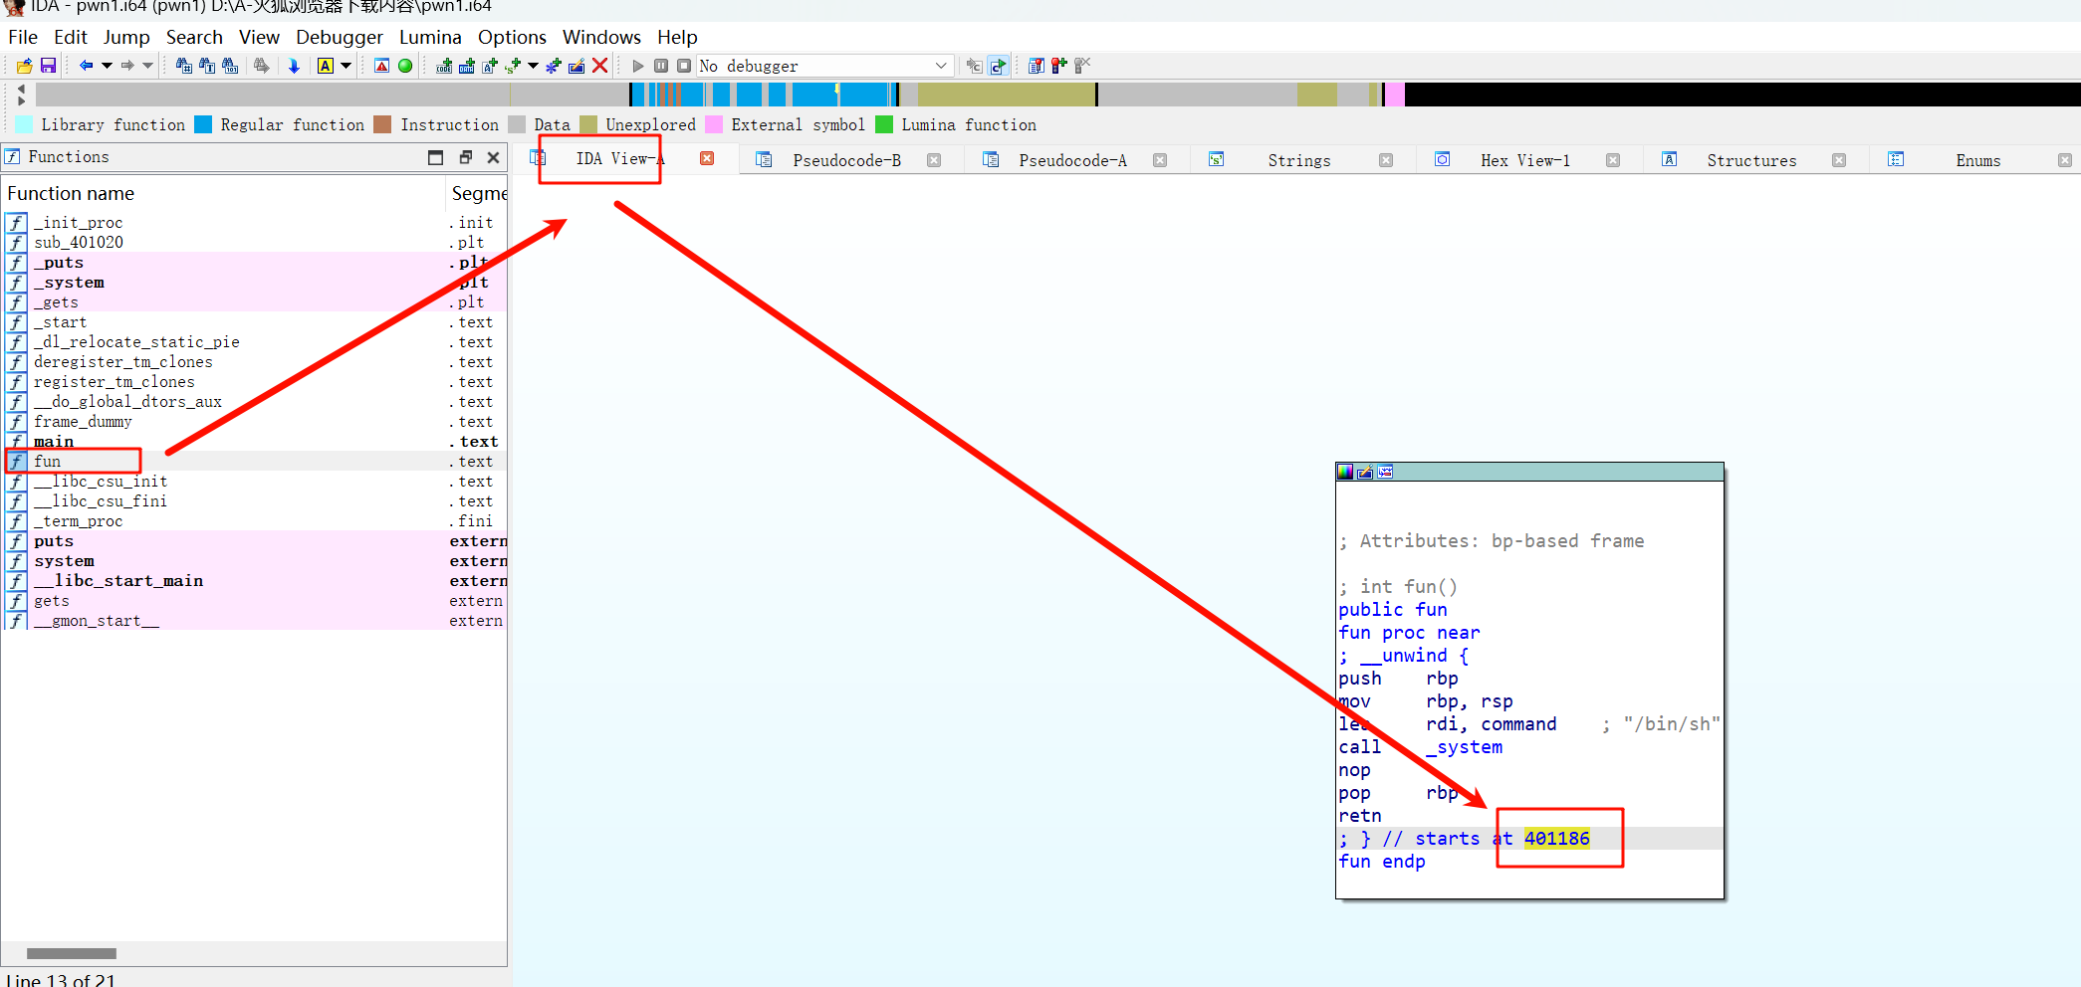Float the Functions panel with restore icon
2081x987 pixels.
465,157
